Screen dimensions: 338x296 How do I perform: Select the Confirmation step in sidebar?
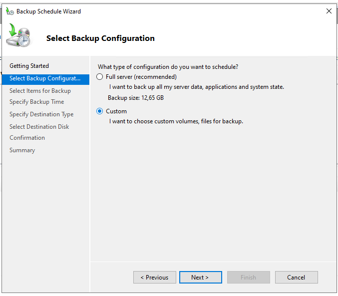click(27, 138)
